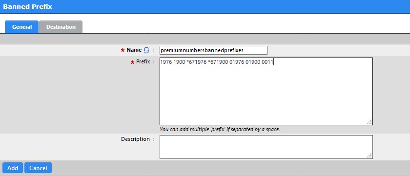Click inside the Prefix text area
The image size is (410, 176).
266,91
